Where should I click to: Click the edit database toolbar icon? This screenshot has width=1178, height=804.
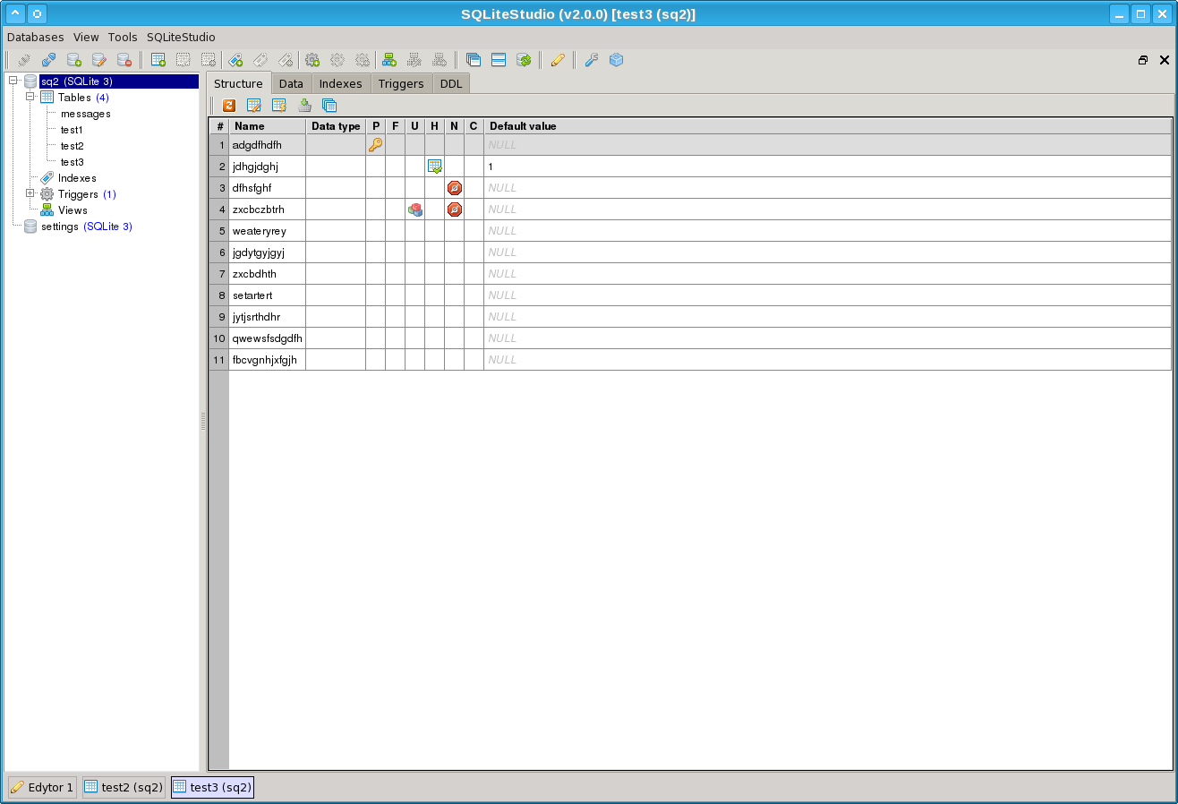pos(99,60)
